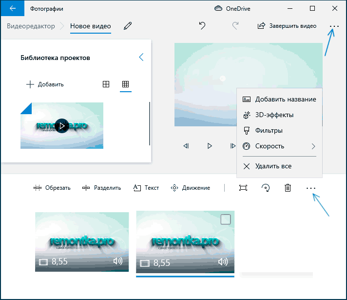Tick the checkbox on the second clip
This screenshot has height=300, width=347.
tap(226, 220)
